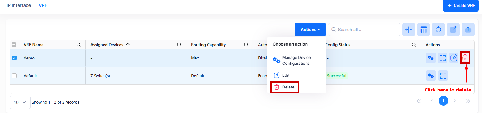Select page 1 in pagination
The width and height of the screenshot is (482, 113).
point(443,101)
